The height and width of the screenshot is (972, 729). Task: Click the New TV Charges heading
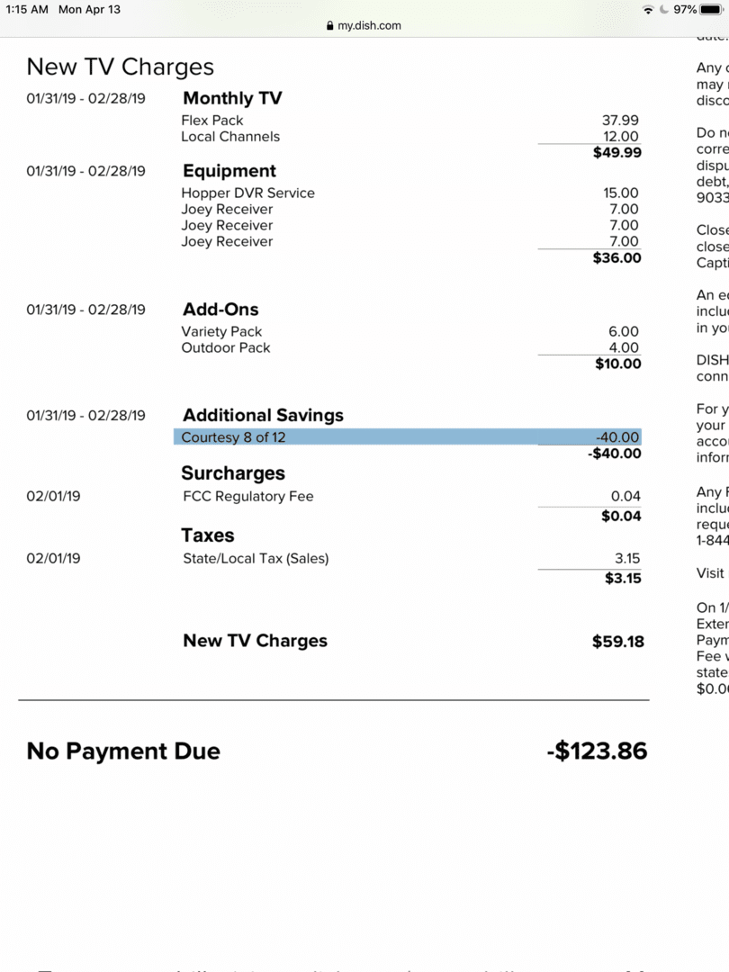tap(121, 67)
